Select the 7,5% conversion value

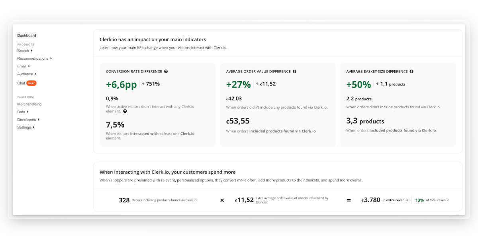pyautogui.click(x=115, y=124)
